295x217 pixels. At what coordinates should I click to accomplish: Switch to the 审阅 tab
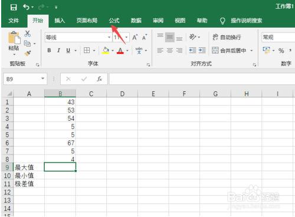click(x=158, y=21)
